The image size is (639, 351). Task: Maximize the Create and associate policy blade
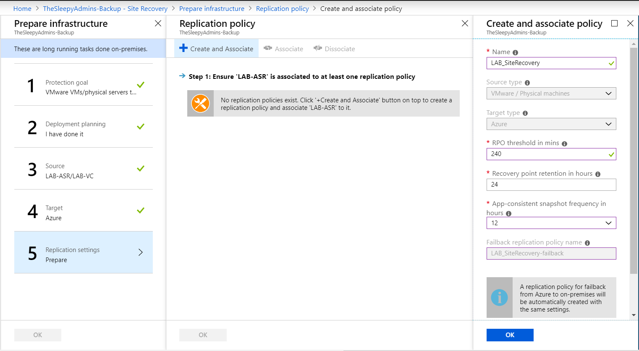tap(614, 23)
